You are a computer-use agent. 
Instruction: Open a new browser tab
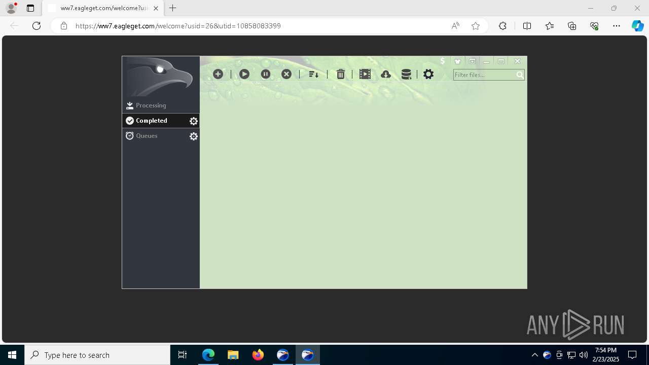click(x=173, y=8)
